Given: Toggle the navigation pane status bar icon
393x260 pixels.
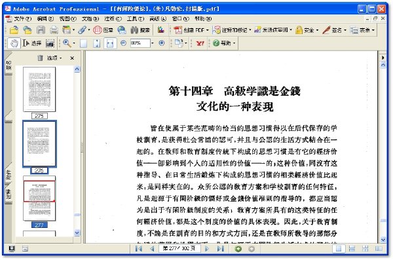Looking at the screenshot, I should (12, 249).
